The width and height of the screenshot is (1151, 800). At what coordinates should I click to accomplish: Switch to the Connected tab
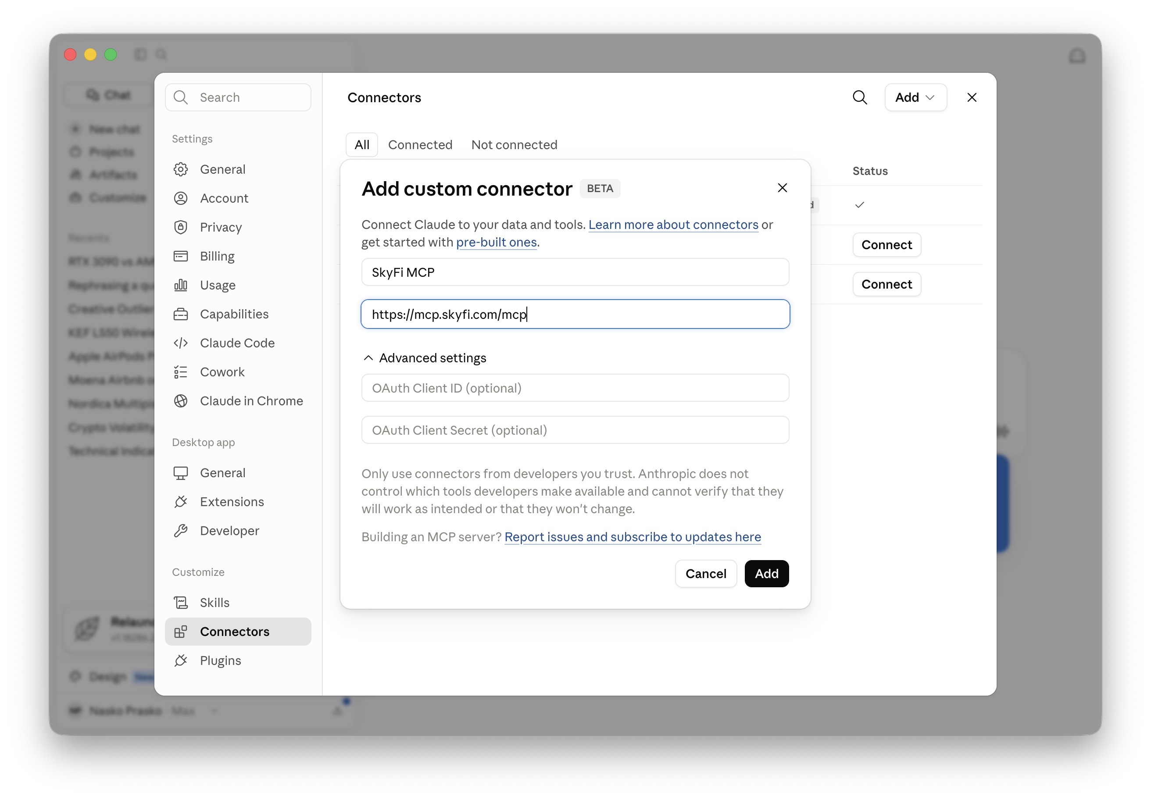[x=420, y=145]
